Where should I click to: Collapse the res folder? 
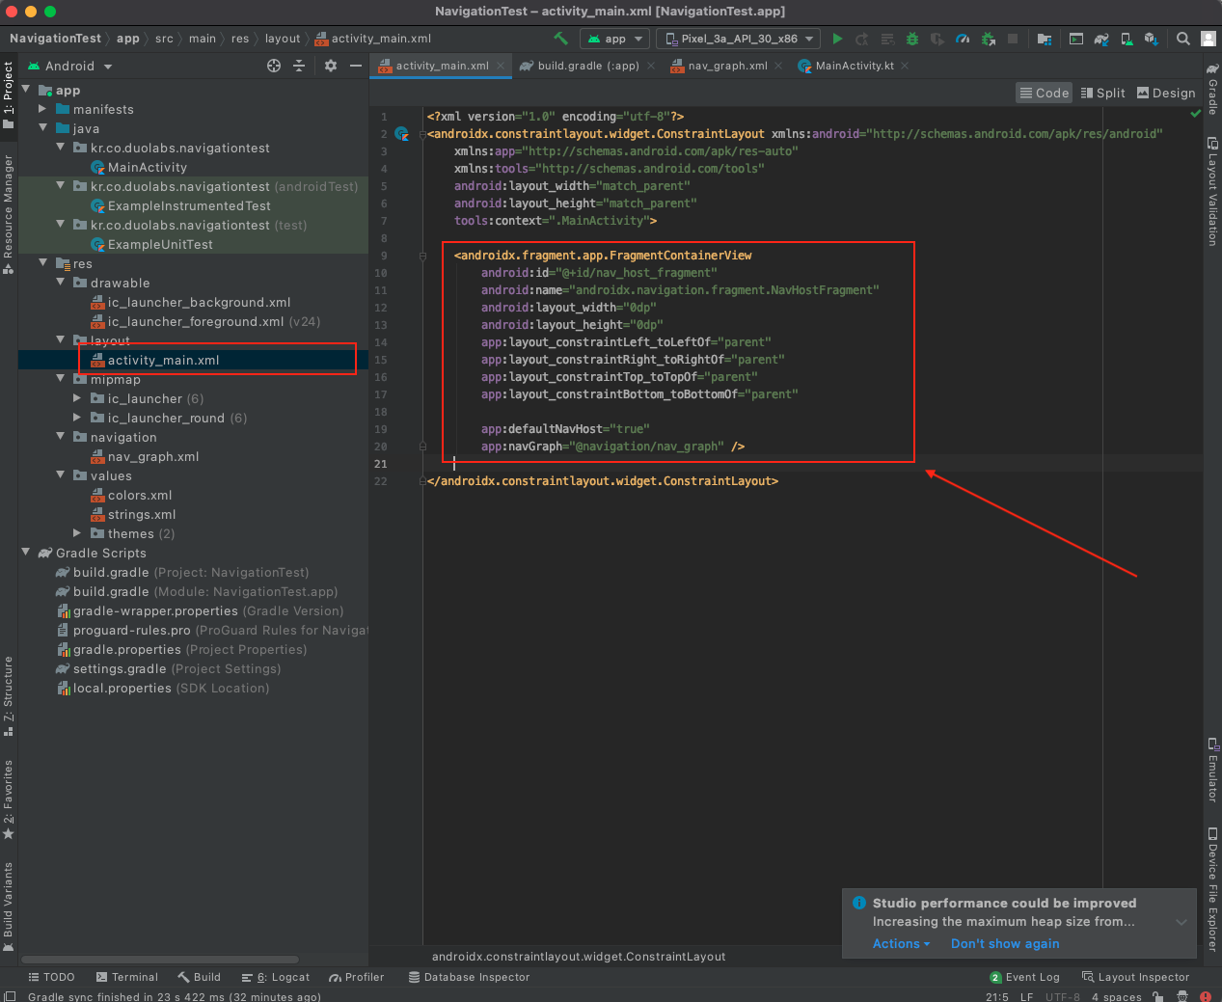pos(42,263)
